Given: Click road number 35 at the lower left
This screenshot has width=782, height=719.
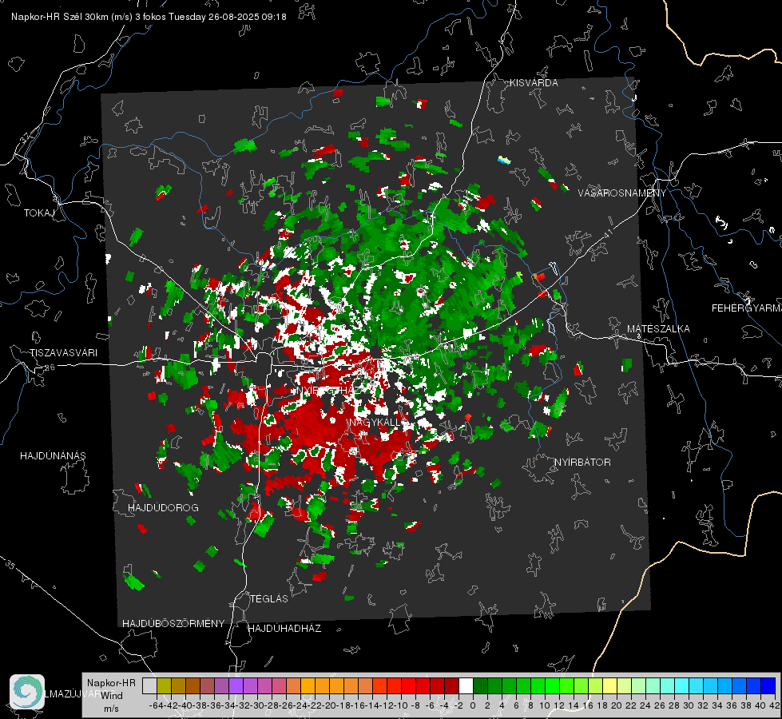Looking at the screenshot, I should (x=10, y=566).
